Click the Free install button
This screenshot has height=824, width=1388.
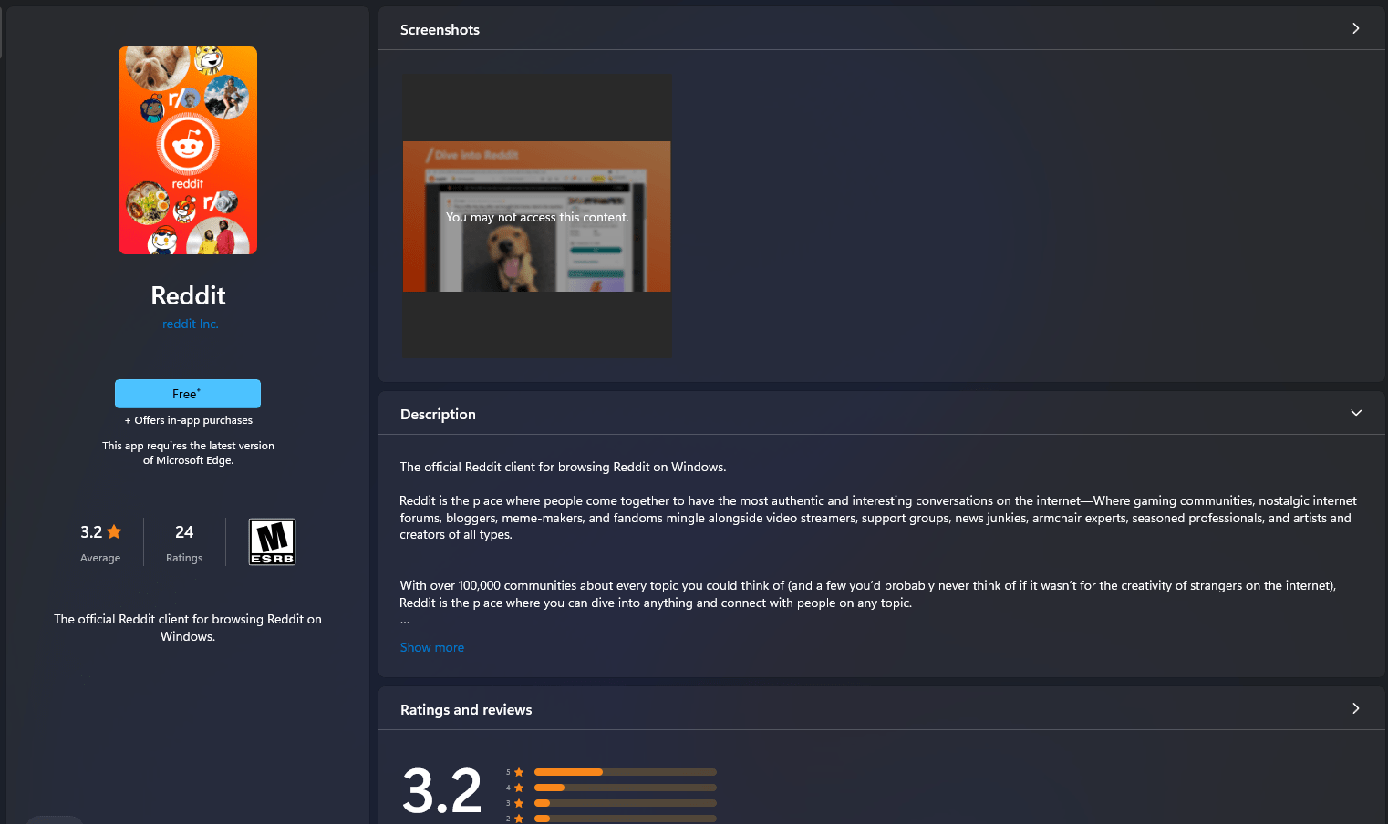(187, 393)
